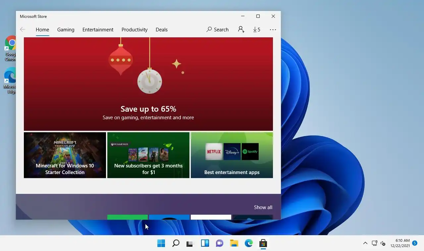424x251 pixels.
Task: Click the Disney+ logo in entertainment tile
Action: tap(232, 152)
